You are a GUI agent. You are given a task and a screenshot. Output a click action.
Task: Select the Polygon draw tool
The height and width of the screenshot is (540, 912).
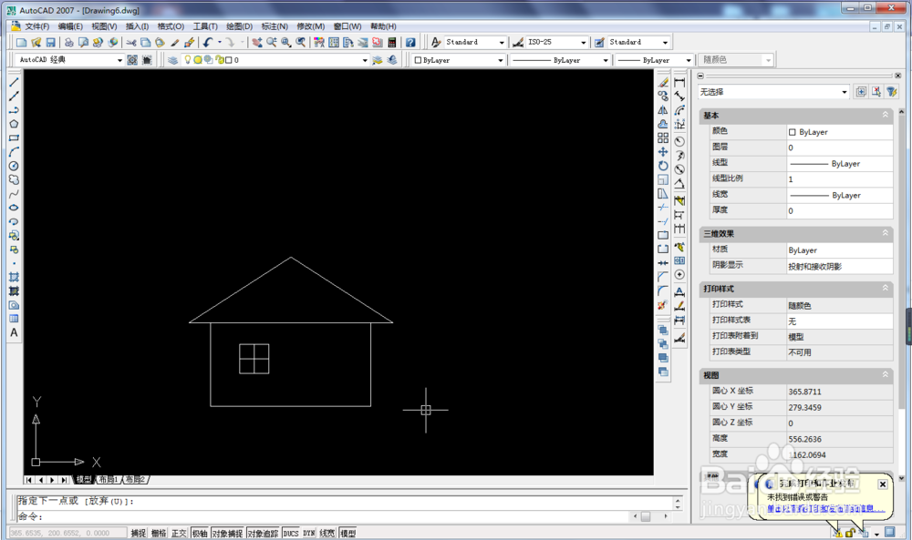14,124
